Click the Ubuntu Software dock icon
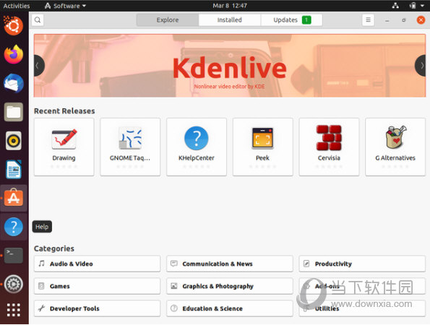The height and width of the screenshot is (325, 430). 14,198
